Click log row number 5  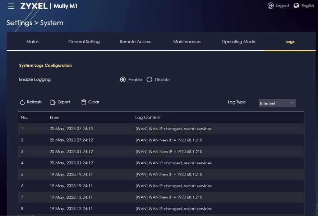click(x=22, y=174)
